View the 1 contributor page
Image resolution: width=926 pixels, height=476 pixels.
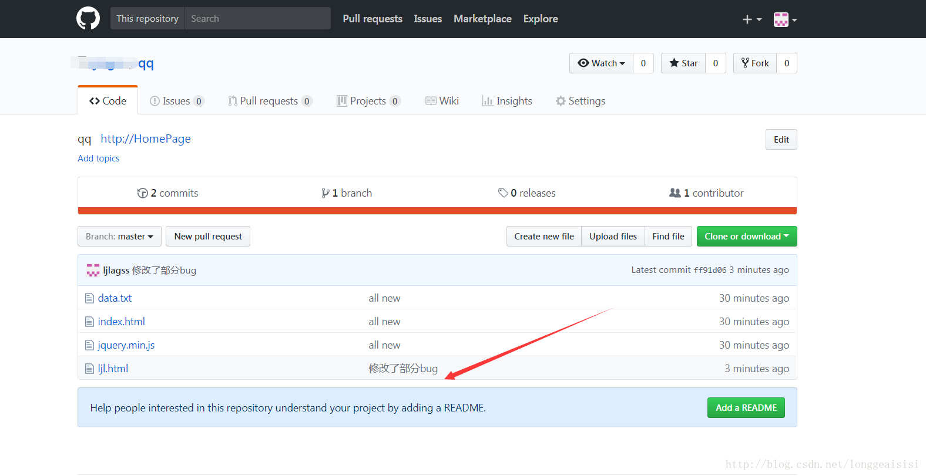(x=707, y=193)
